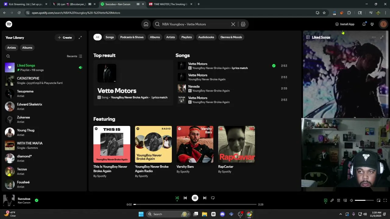This screenshot has width=390, height=219.
Task: Open YoungBoy Never Broke Again Radio
Action: (x=153, y=152)
